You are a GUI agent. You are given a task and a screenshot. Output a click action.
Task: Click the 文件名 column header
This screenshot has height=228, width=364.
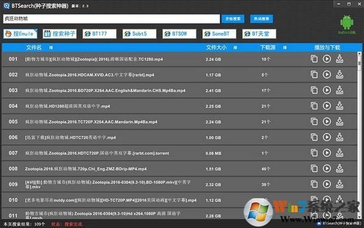pyautogui.click(x=33, y=47)
